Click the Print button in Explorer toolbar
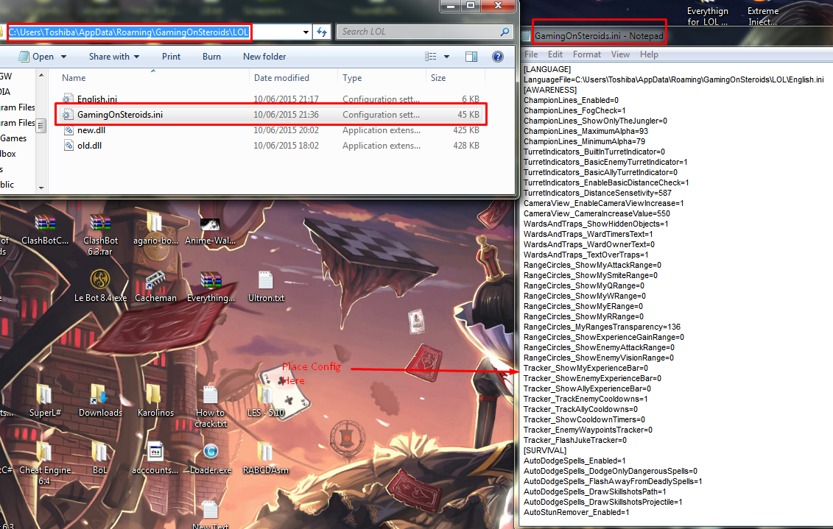 point(171,56)
